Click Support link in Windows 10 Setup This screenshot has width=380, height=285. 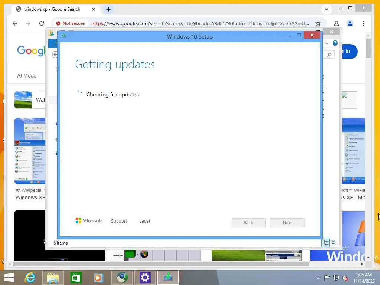coord(119,221)
